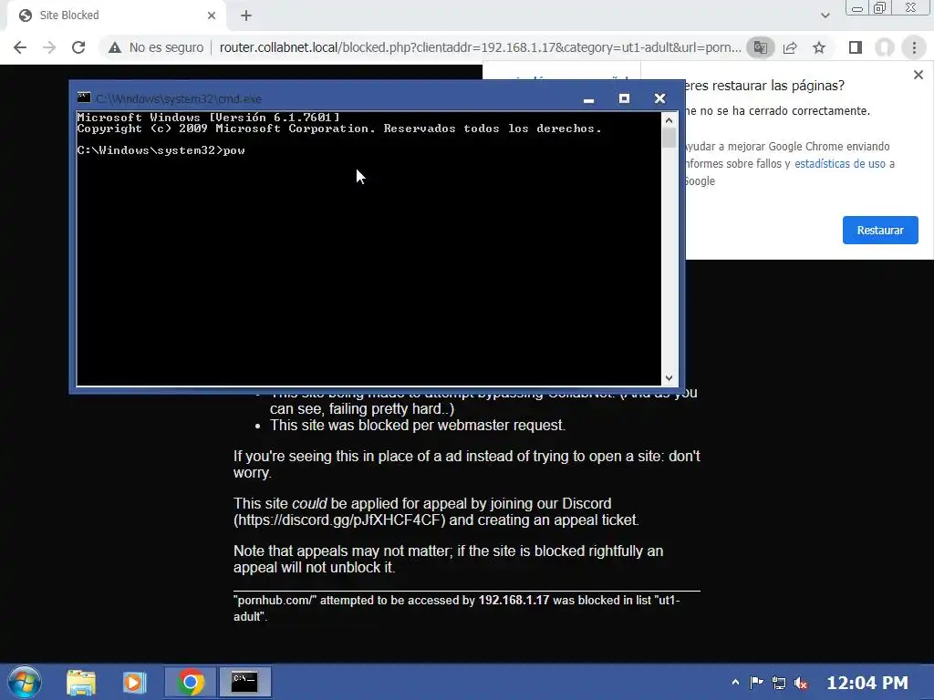The image size is (934, 700).
Task: Bookmark this page with the star icon
Action: click(819, 47)
